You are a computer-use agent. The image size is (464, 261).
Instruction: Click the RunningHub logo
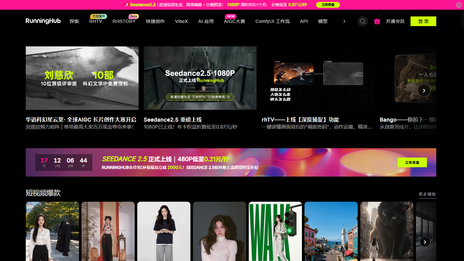[x=43, y=21]
